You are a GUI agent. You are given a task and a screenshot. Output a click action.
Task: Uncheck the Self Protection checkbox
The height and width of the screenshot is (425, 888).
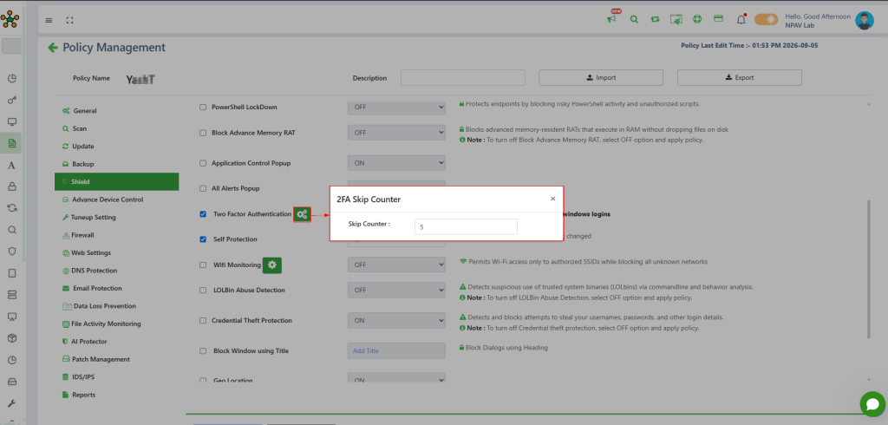point(203,239)
